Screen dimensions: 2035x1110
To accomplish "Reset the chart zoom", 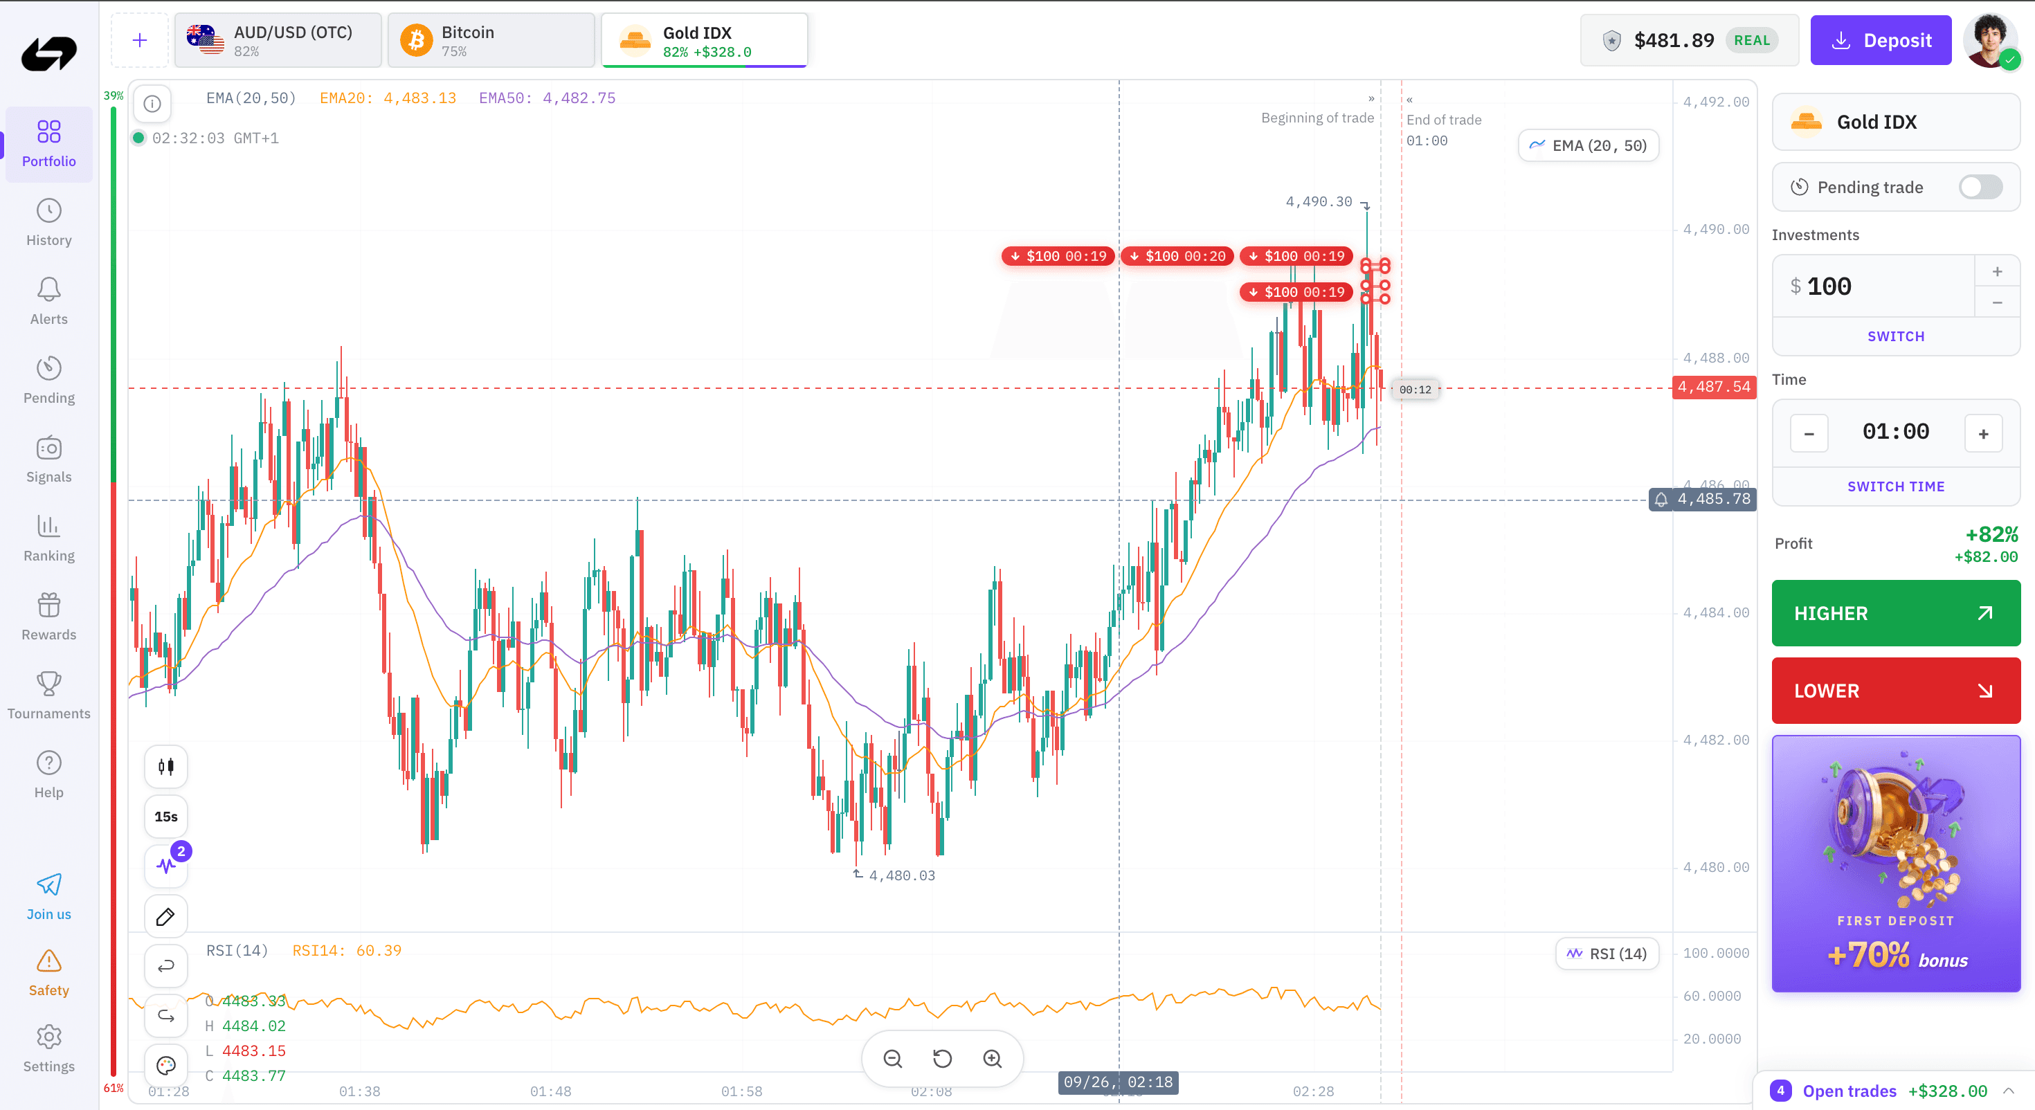I will 943,1059.
